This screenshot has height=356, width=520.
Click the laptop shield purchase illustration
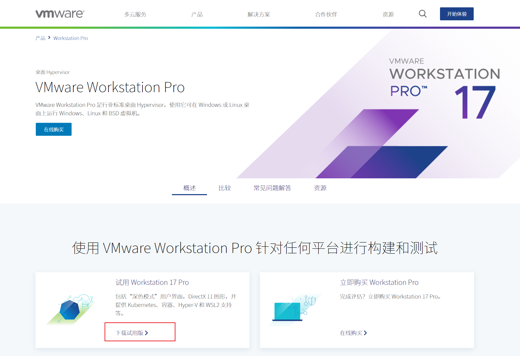tap(294, 309)
